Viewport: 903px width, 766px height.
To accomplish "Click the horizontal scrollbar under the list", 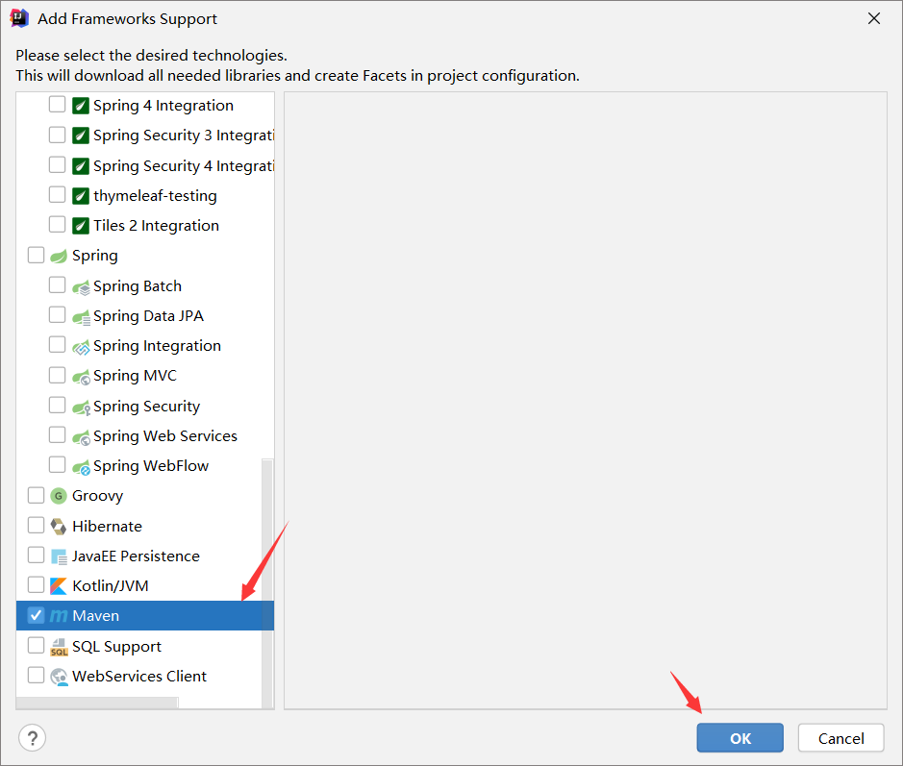I will (97, 703).
